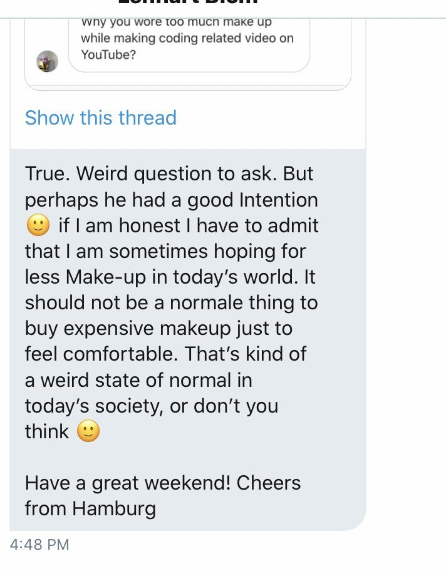
Task: Tap the small profile avatar in quoted tweet
Action: pyautogui.click(x=48, y=61)
